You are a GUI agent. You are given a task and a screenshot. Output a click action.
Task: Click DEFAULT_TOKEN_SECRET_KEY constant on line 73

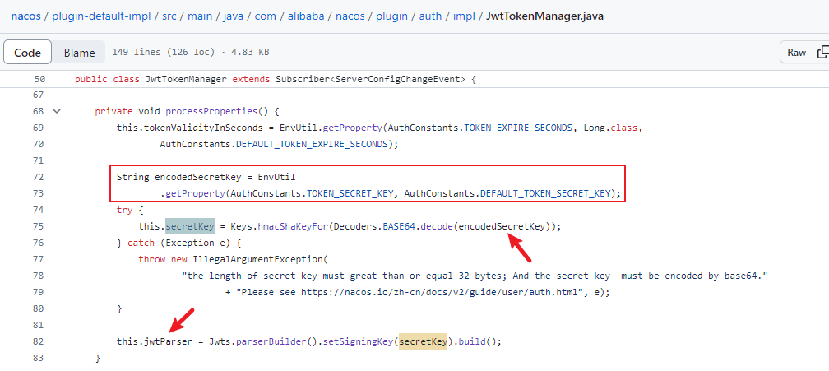pos(545,192)
